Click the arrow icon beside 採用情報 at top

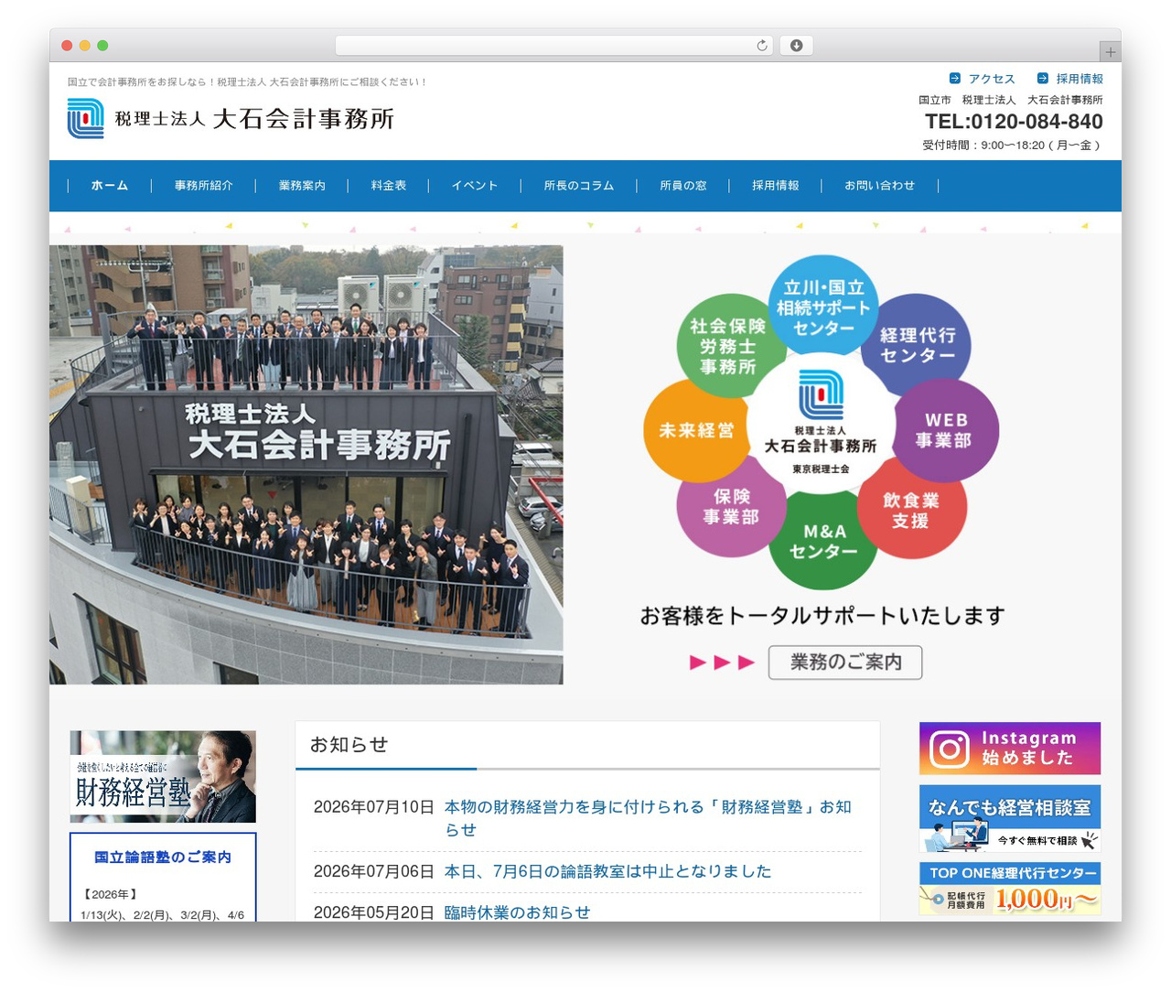click(1043, 79)
